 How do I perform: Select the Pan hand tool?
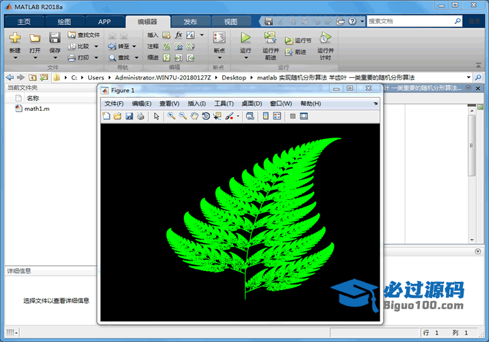pyautogui.click(x=194, y=116)
